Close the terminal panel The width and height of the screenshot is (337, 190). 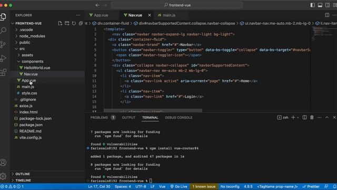(x=334, y=117)
